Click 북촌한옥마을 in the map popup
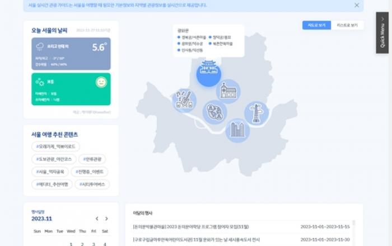This screenshot has width=392, height=246. (222, 44)
